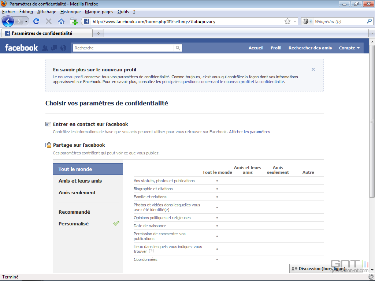
Task: Click the Facebook search magnifier button
Action: [x=178, y=48]
